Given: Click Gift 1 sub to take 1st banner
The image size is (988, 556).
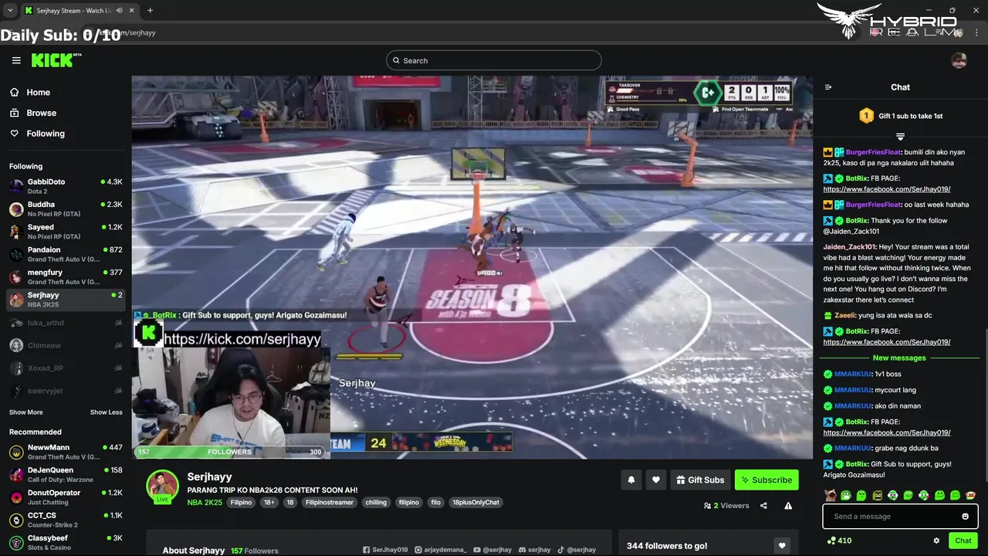Looking at the screenshot, I should pyautogui.click(x=900, y=116).
